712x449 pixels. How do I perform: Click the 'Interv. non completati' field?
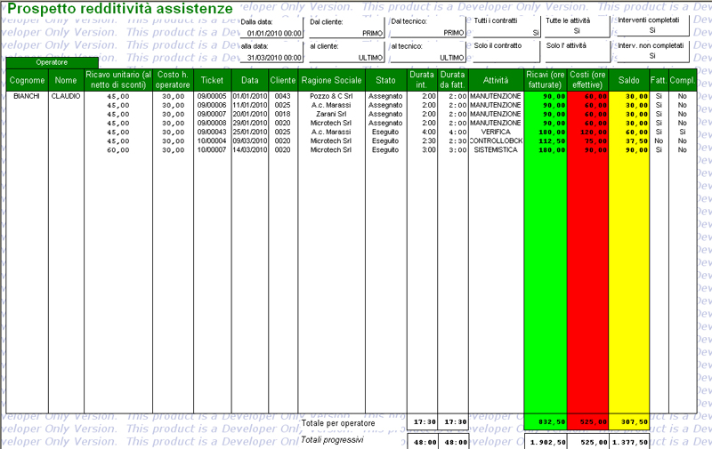coord(652,52)
